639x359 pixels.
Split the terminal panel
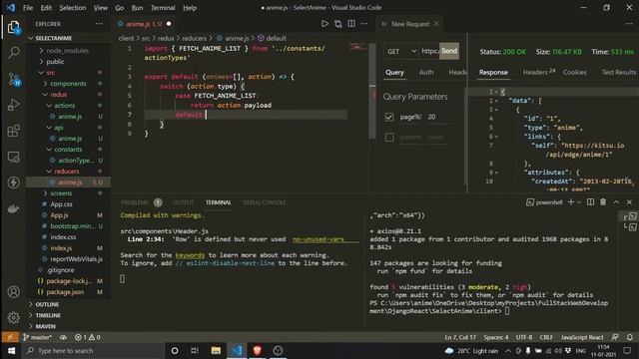point(590,201)
